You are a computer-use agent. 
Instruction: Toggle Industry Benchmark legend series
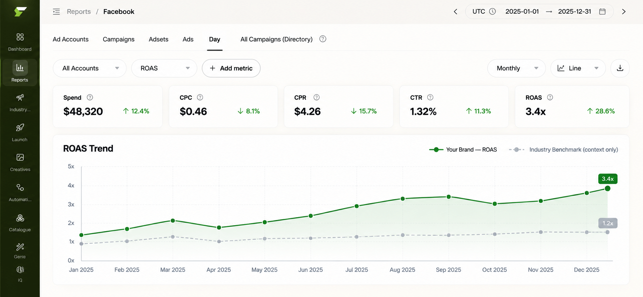click(x=564, y=150)
